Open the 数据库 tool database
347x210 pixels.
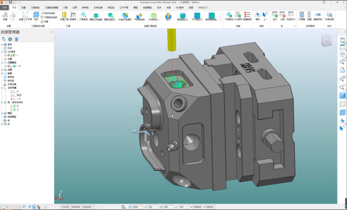coord(73,16)
